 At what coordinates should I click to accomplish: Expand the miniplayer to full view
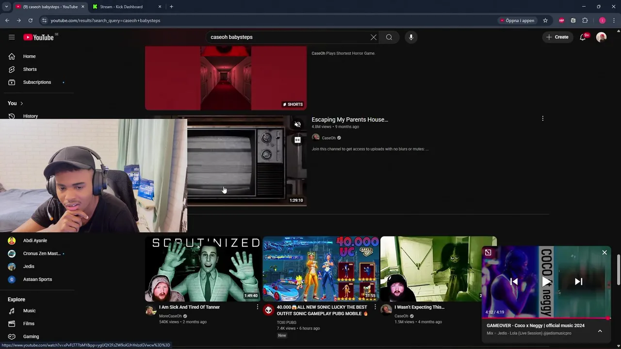[488, 253]
